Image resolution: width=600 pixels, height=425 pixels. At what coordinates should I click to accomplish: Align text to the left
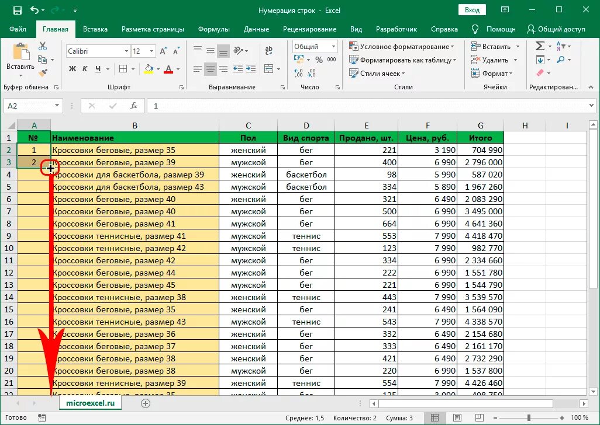198,69
